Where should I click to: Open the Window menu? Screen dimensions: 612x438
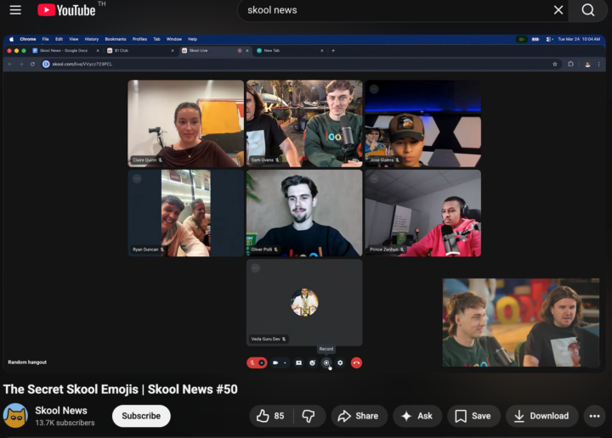tap(174, 39)
